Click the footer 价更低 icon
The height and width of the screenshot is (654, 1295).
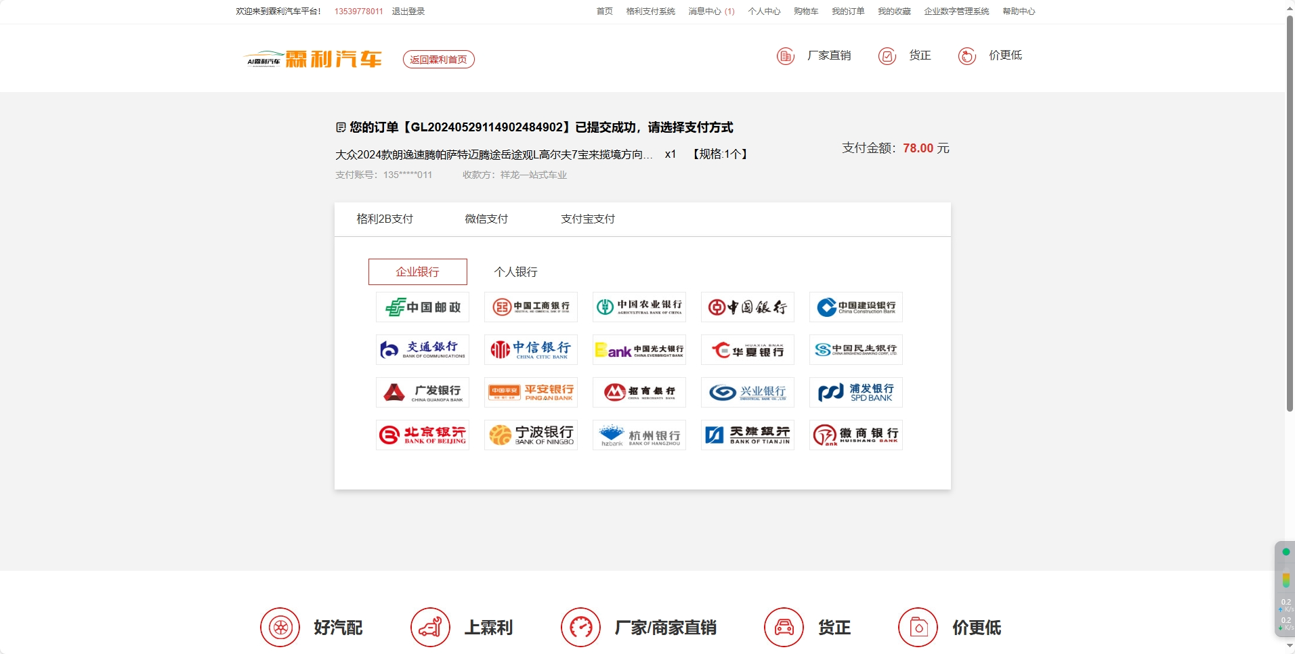pos(918,628)
